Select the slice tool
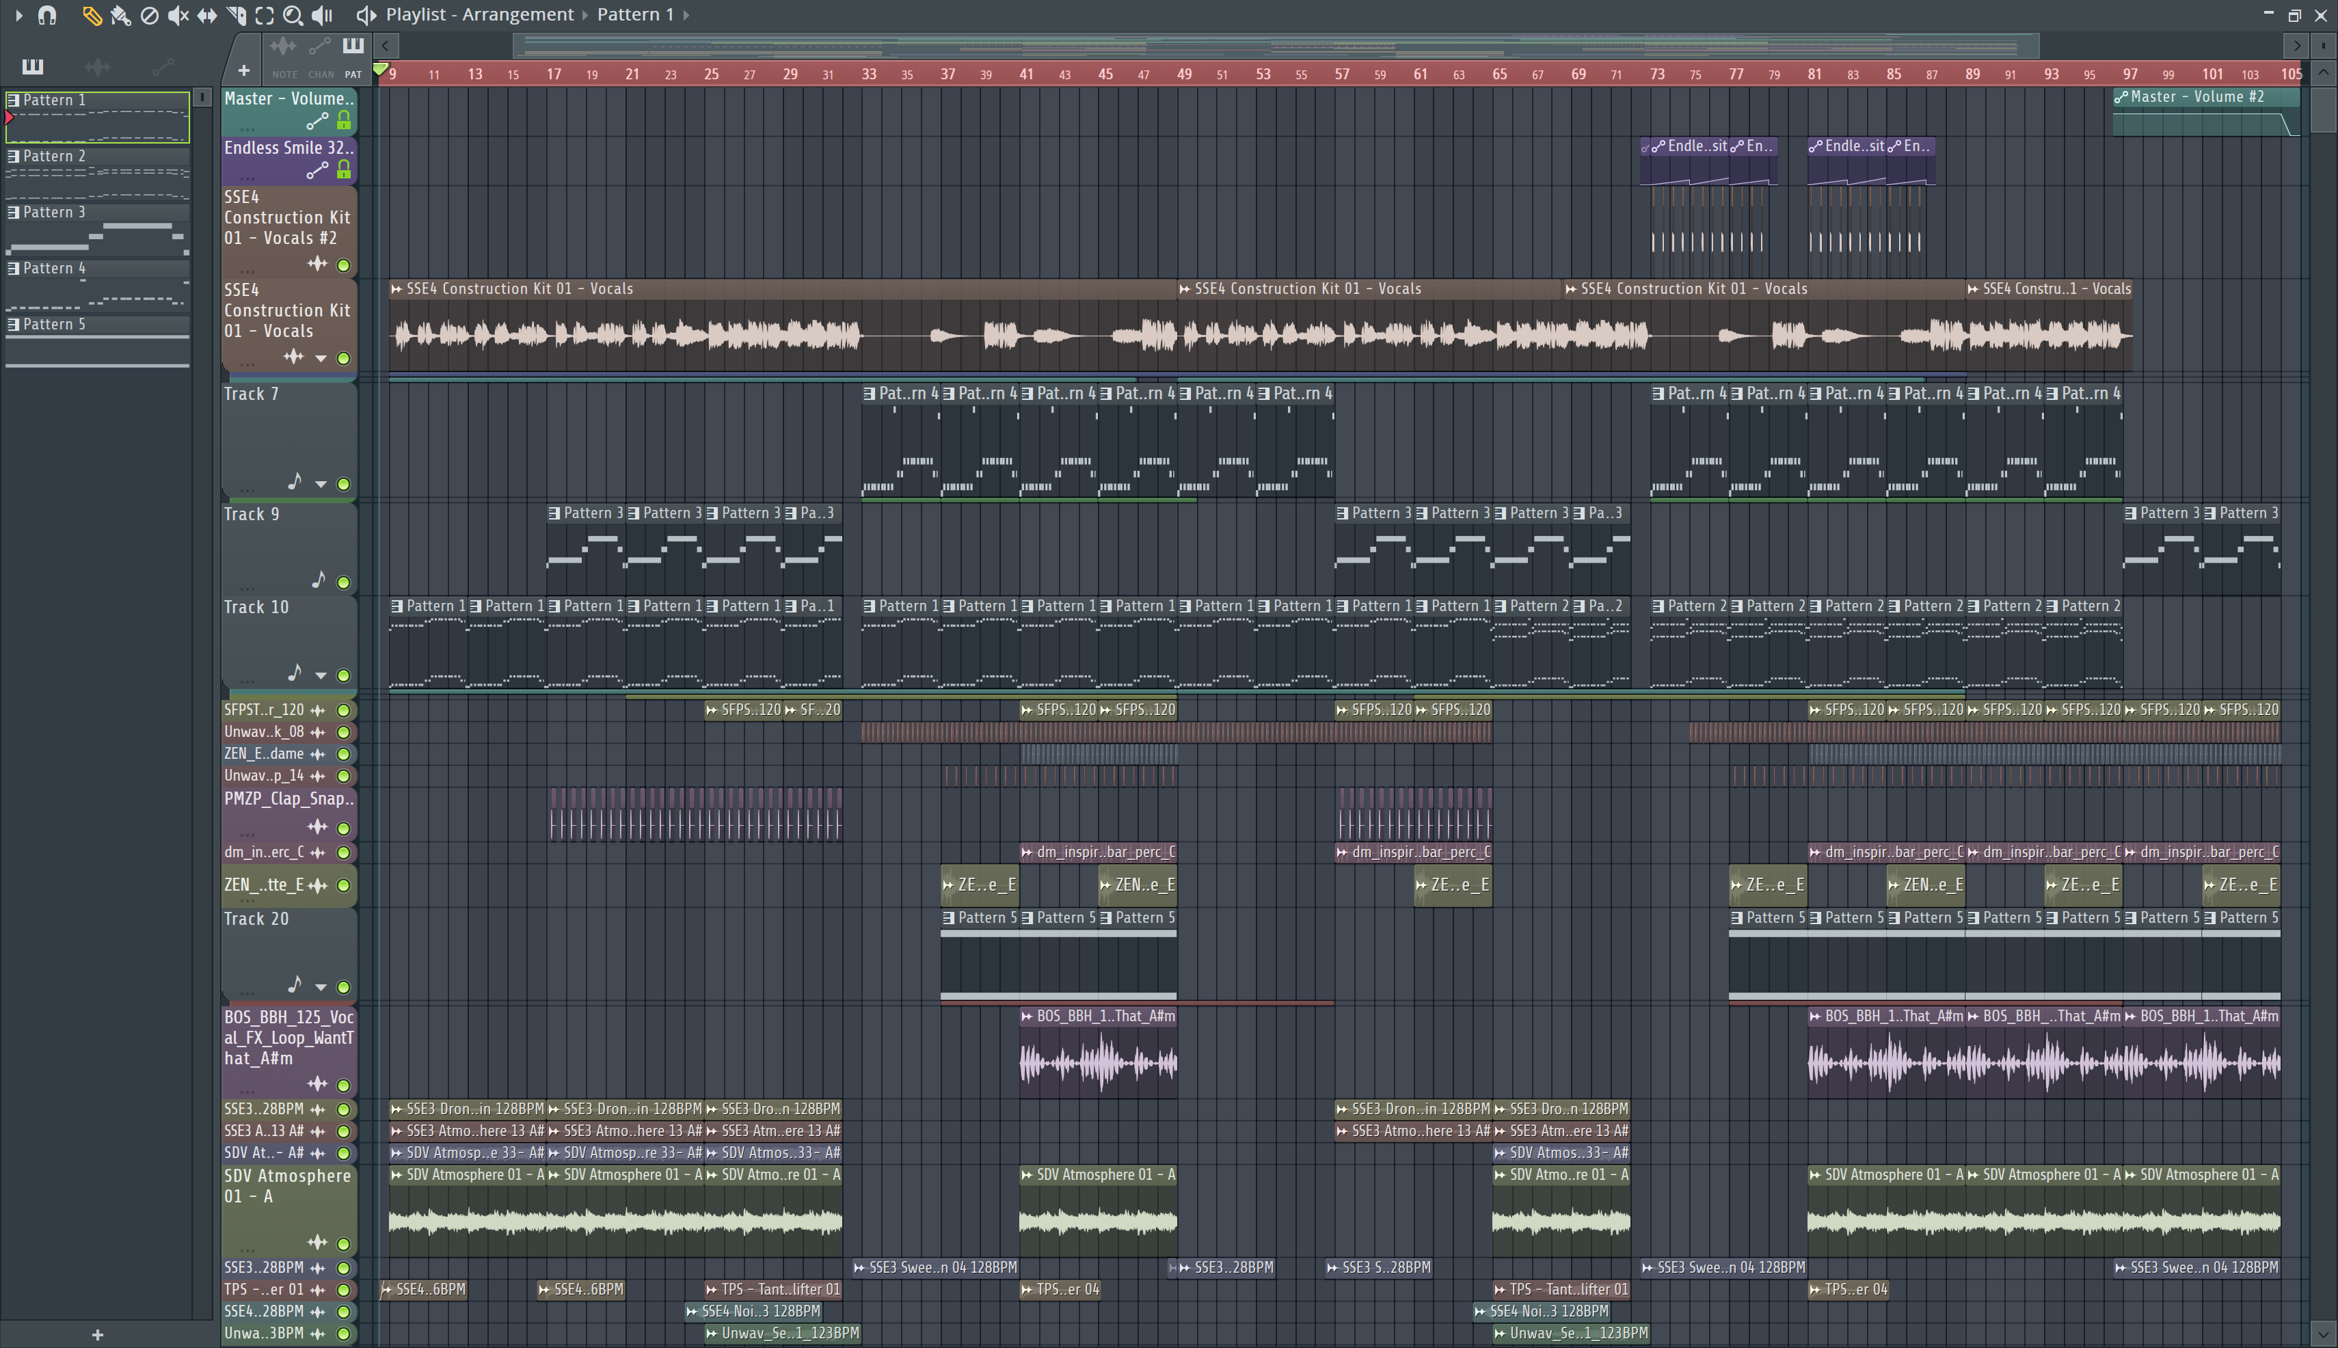The width and height of the screenshot is (2338, 1348). pyautogui.click(x=236, y=15)
